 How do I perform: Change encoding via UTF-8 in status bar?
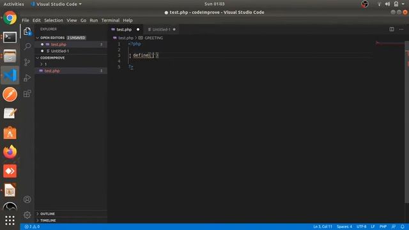361,227
